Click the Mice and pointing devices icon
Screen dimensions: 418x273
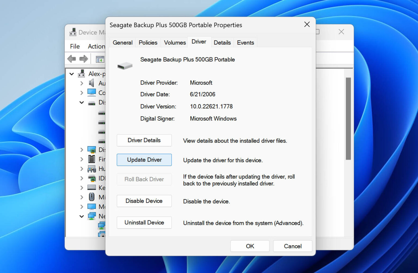click(x=91, y=197)
